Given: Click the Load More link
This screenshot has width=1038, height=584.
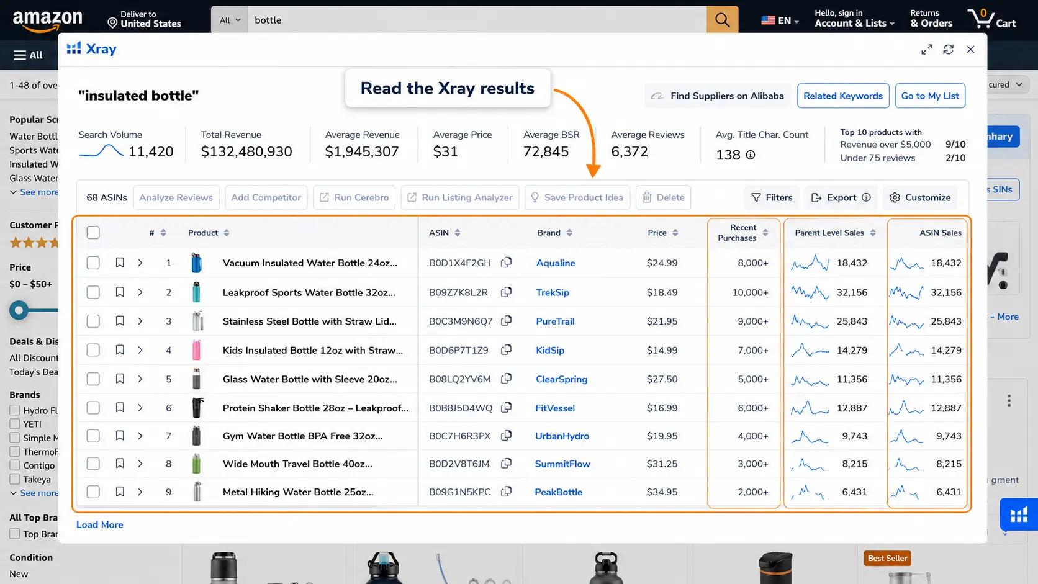Looking at the screenshot, I should tap(99, 524).
